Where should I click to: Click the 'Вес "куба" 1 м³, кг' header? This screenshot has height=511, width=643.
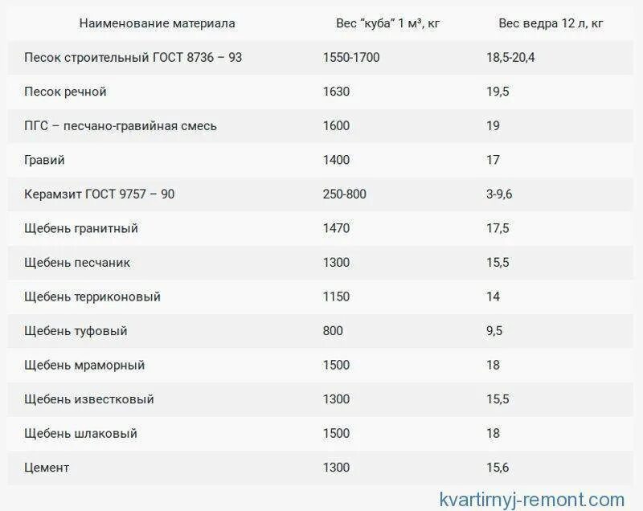coord(387,23)
